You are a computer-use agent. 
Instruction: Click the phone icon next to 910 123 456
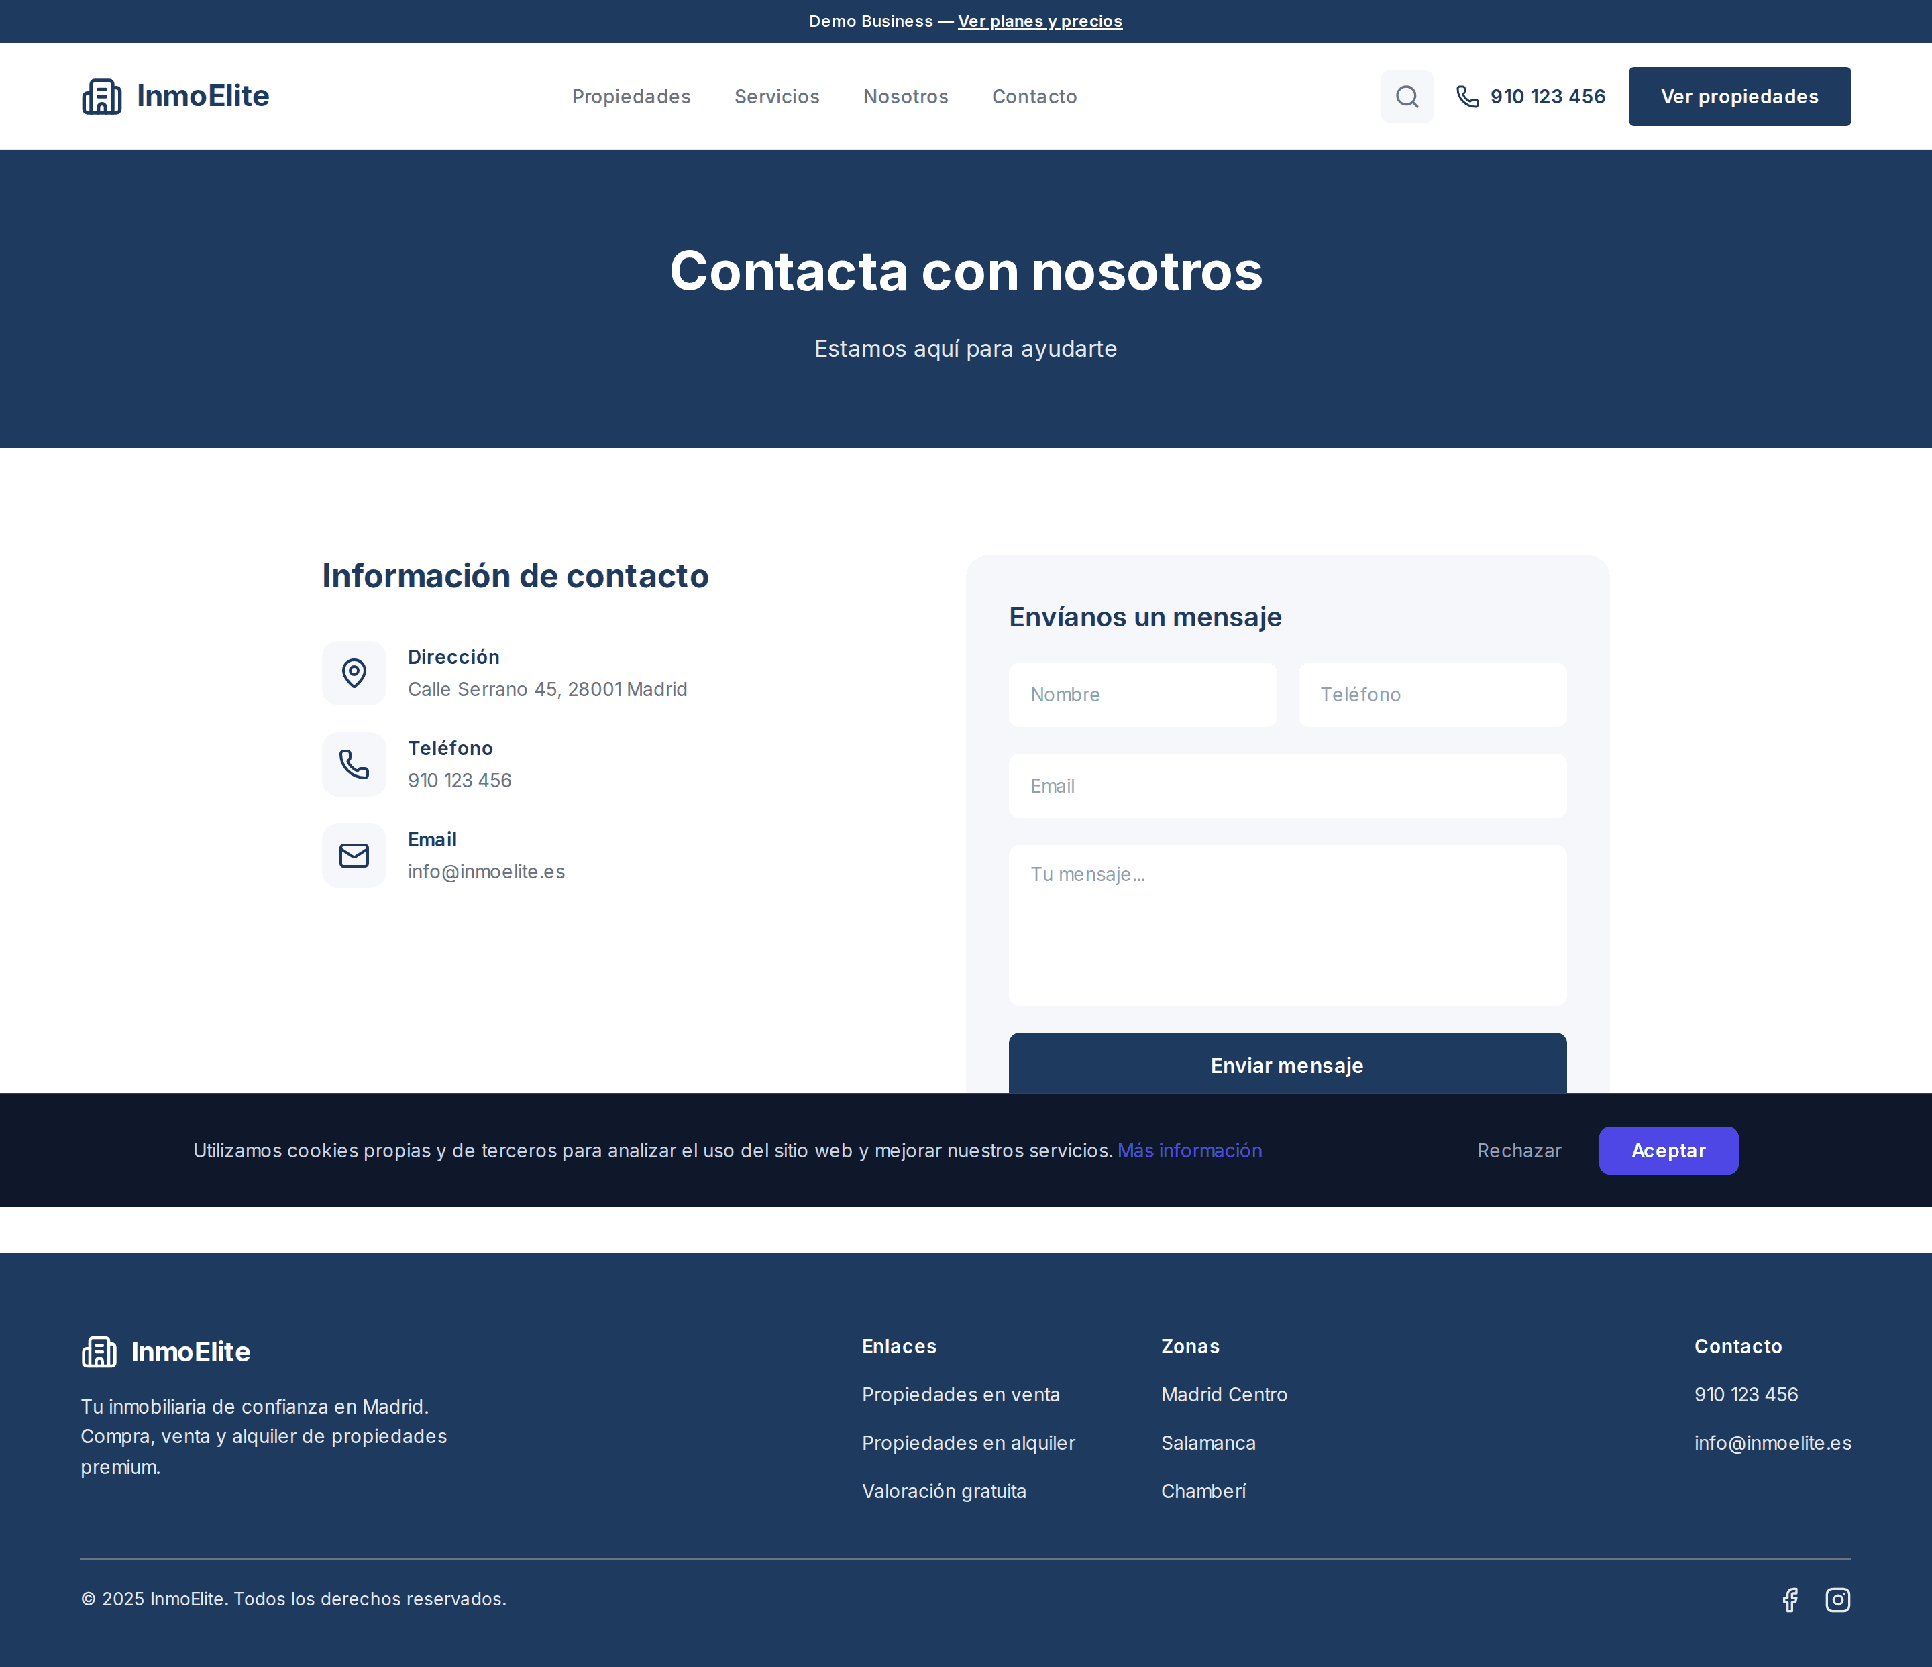[1466, 96]
